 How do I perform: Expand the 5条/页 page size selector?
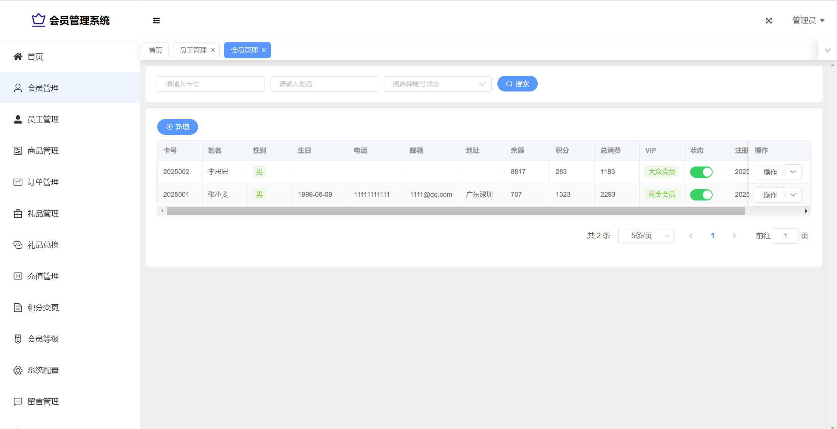646,236
